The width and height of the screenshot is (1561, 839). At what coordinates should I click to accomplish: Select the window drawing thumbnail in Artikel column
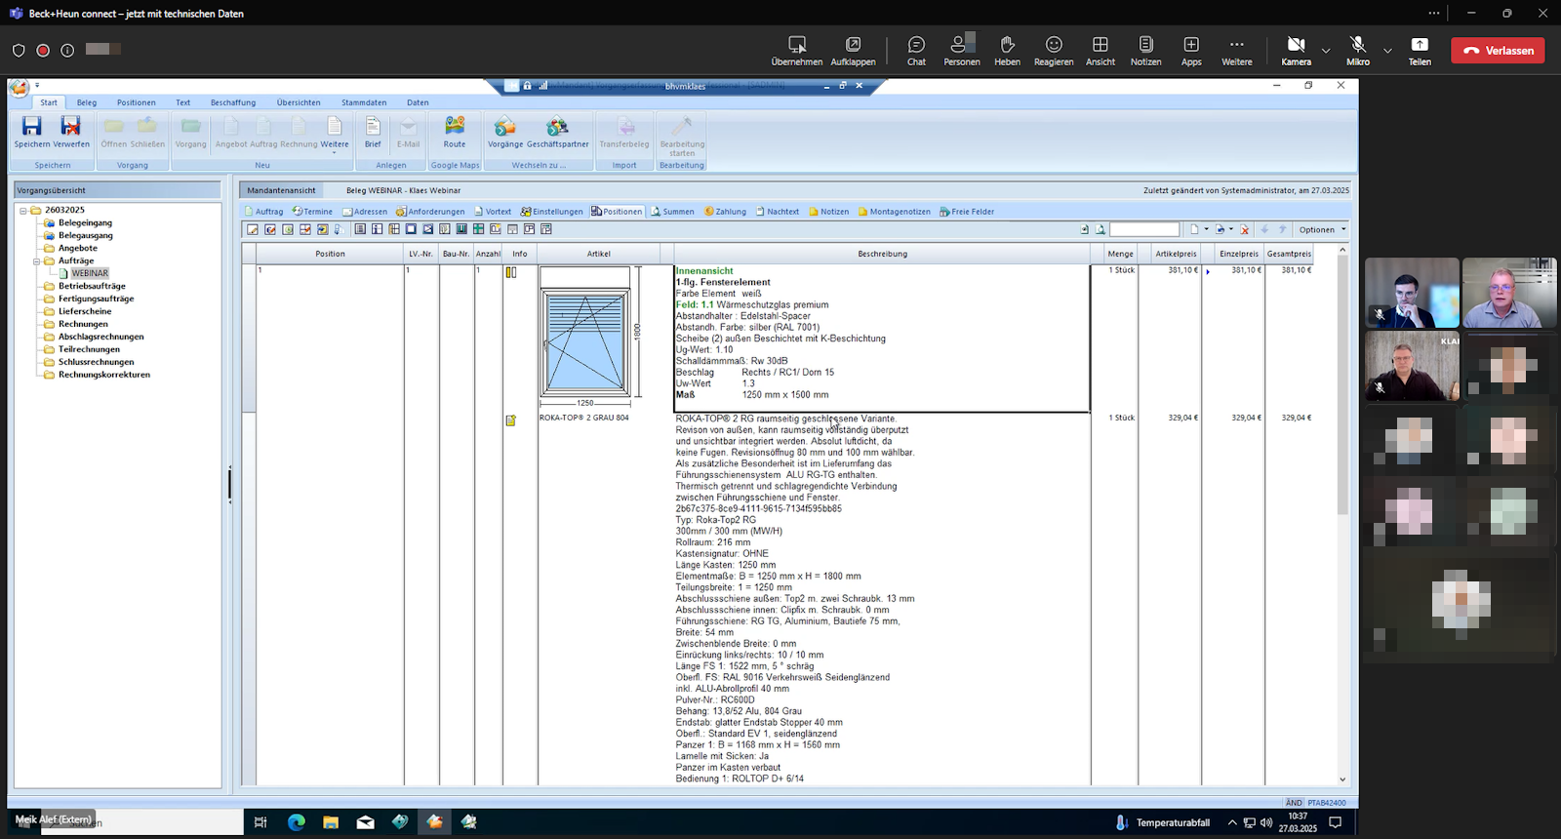590,337
